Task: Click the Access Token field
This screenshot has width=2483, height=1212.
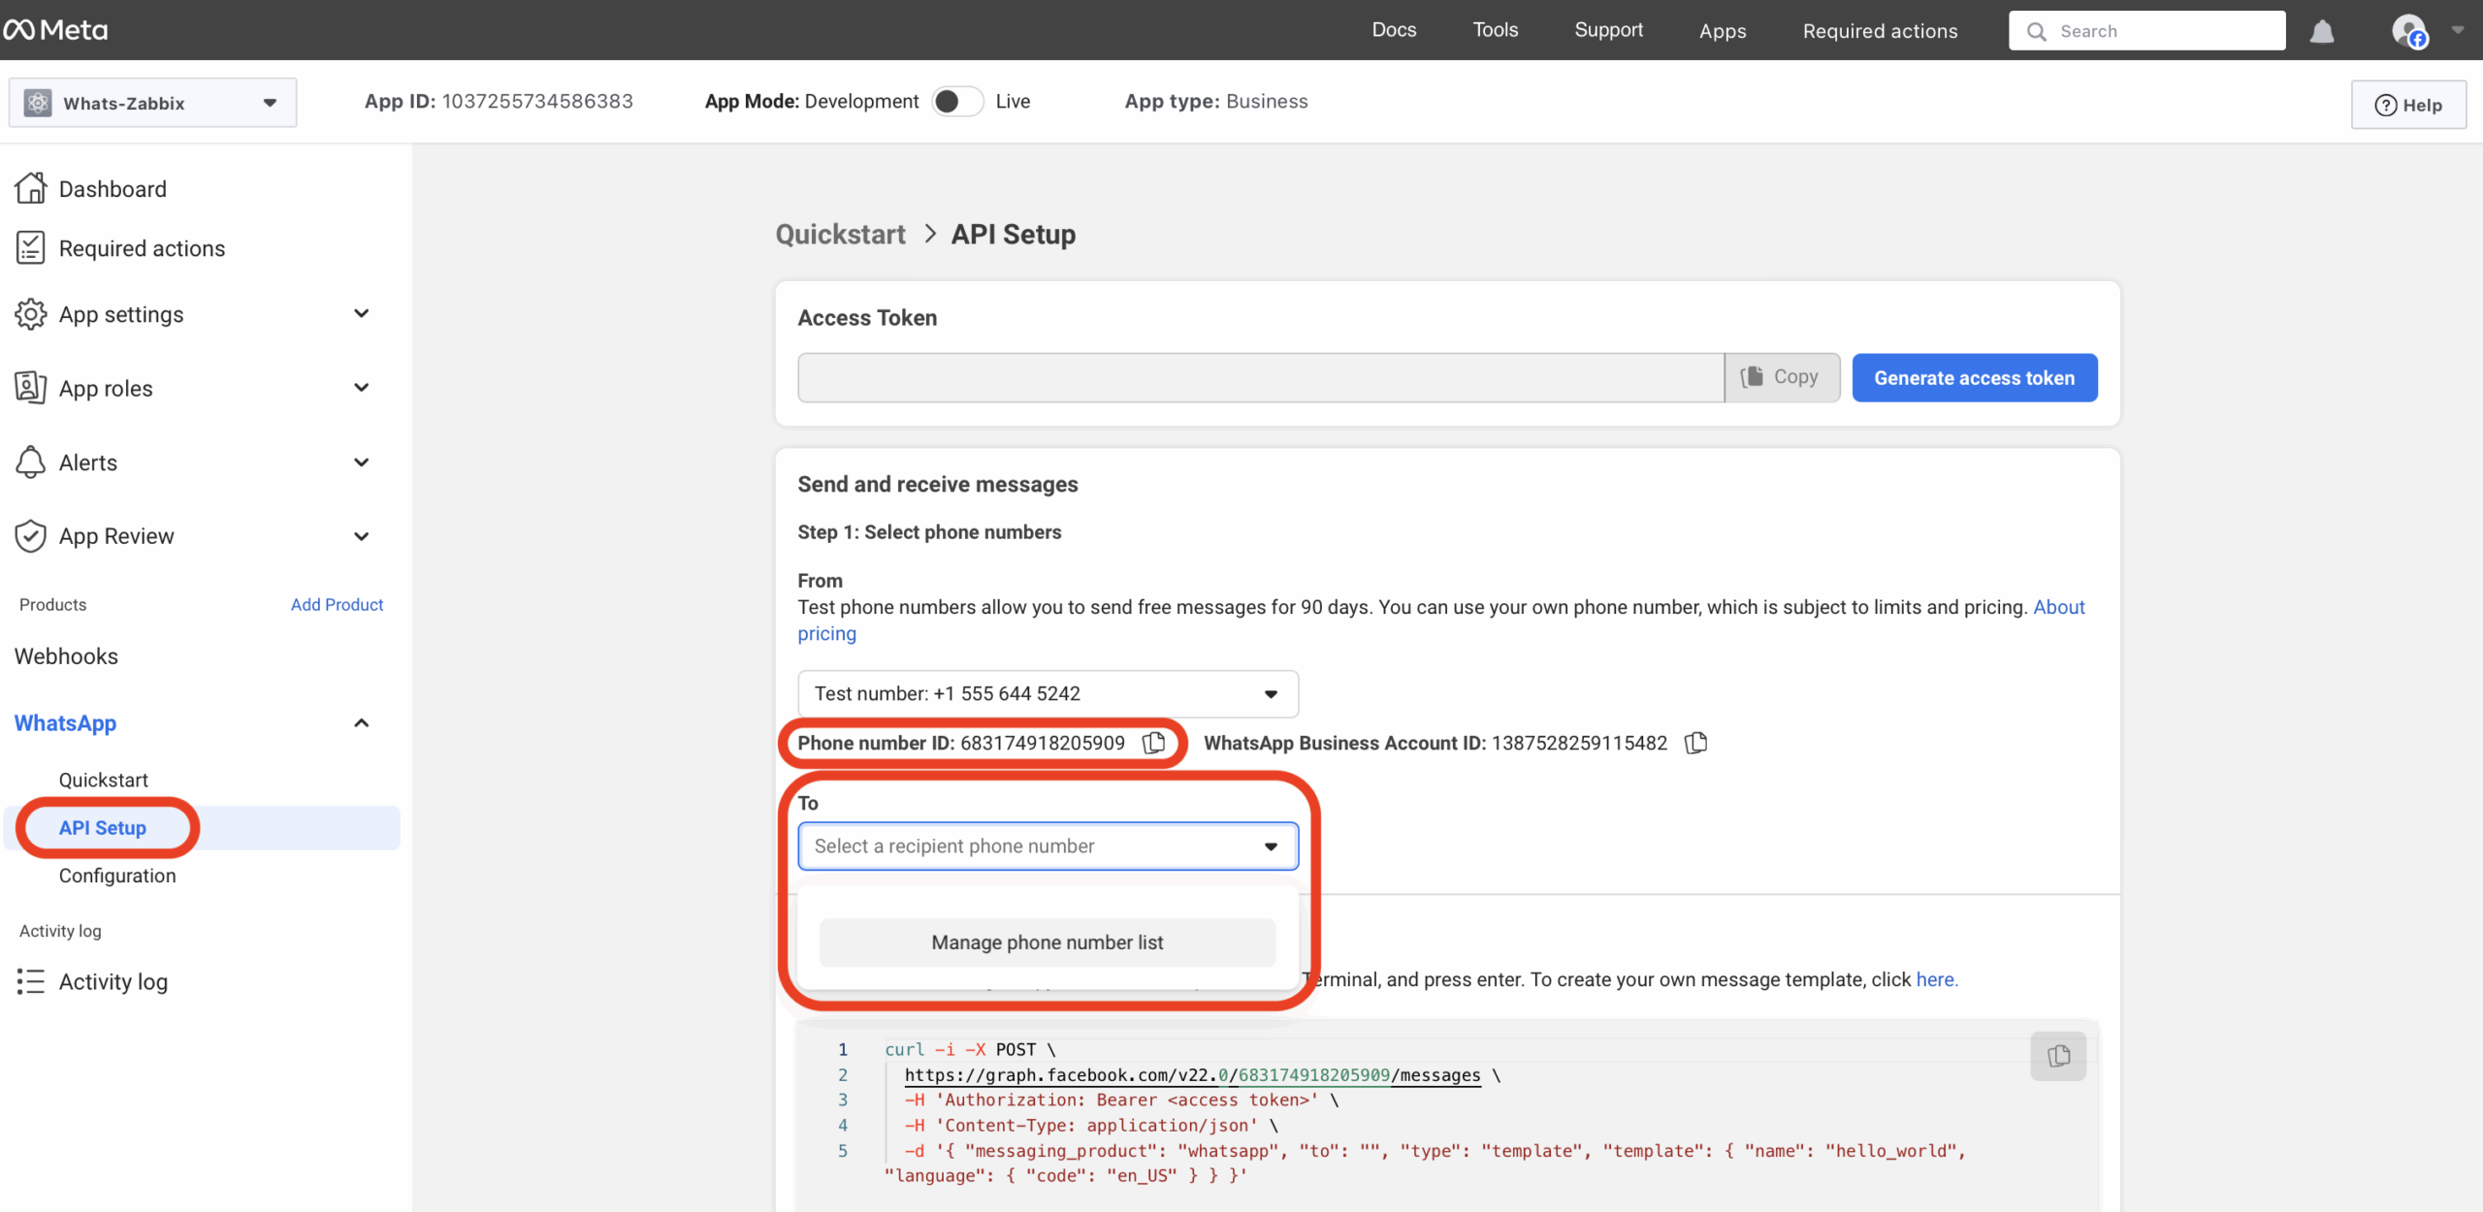Action: coord(1261,377)
